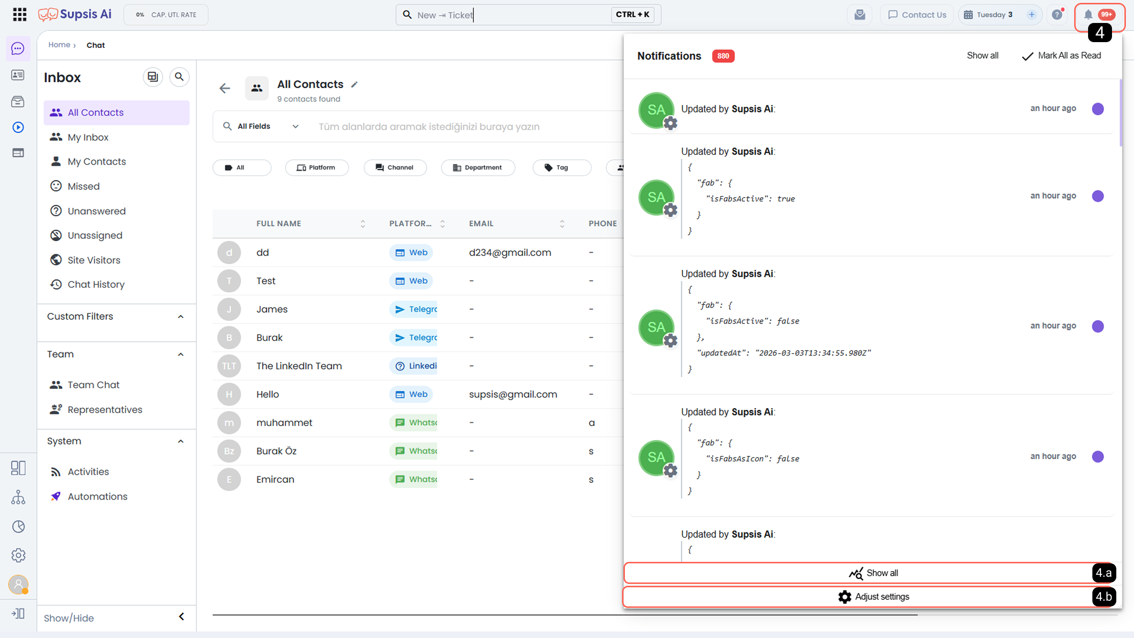Click the Cap. Uti. Rate indicator

point(166,15)
